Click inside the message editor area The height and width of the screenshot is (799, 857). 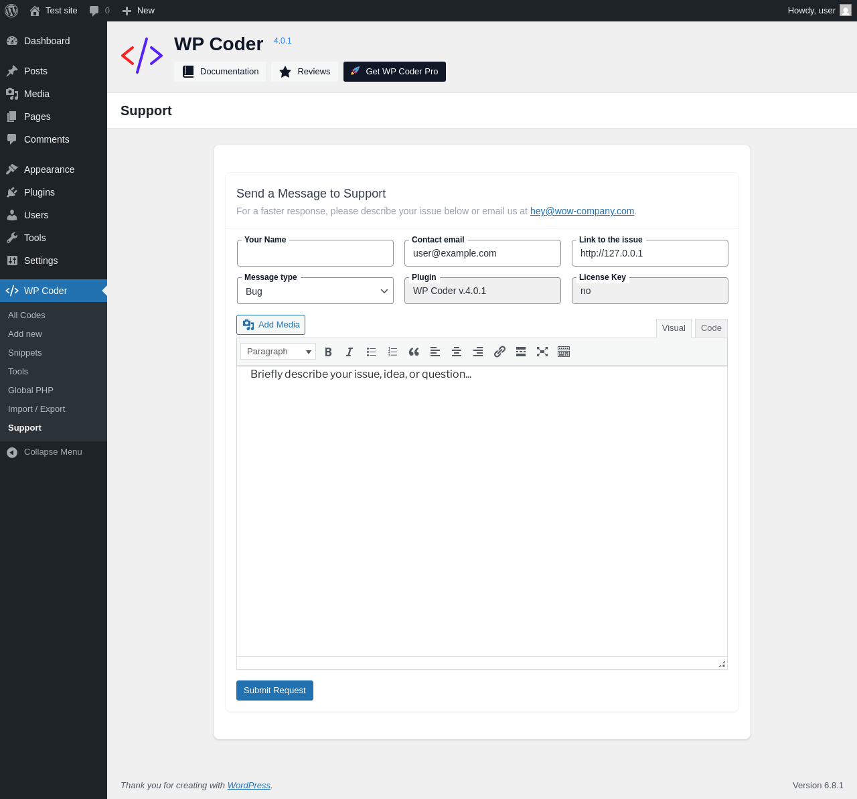482,511
